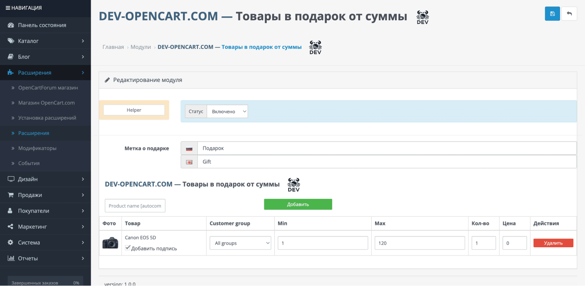
Task: Click the Завершенных заказов progress bar
Action: click(45, 282)
